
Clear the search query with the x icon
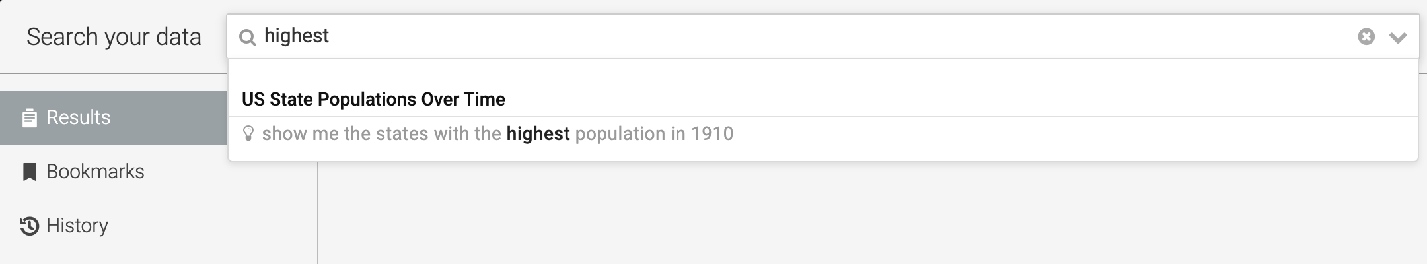tap(1366, 37)
